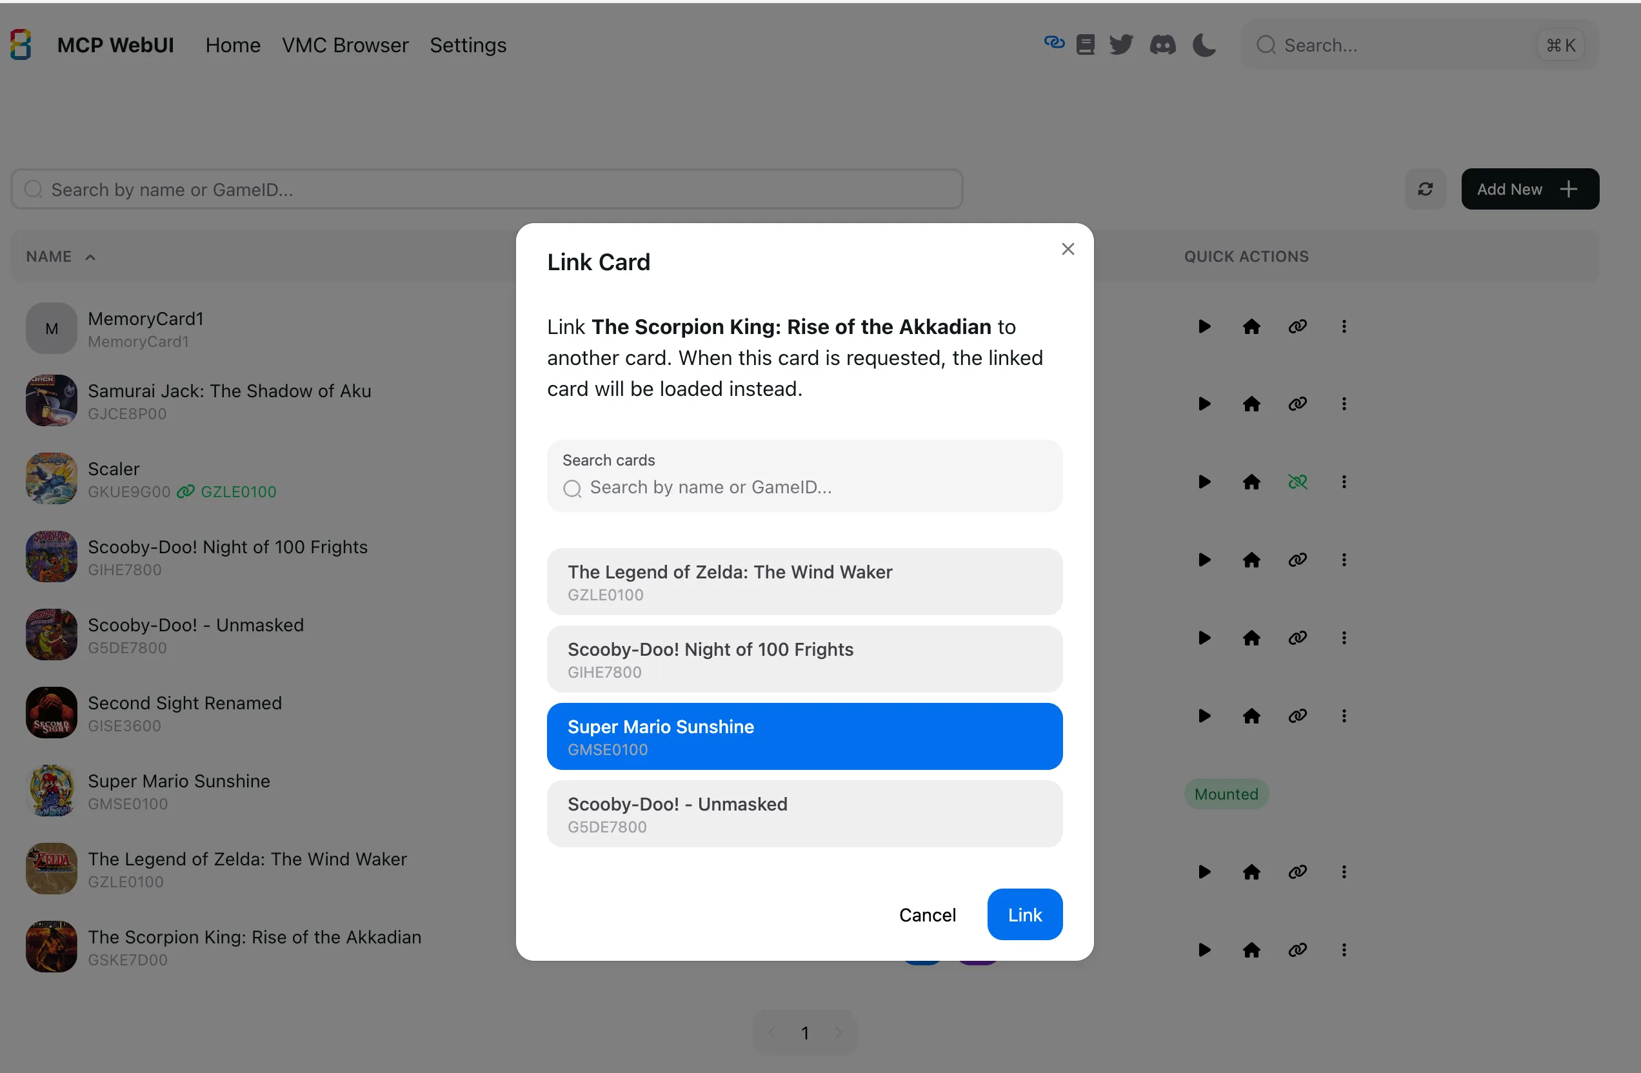
Task: Choose Scooby-Doo! Night of 100 Frights option in dialog
Action: [x=804, y=659]
